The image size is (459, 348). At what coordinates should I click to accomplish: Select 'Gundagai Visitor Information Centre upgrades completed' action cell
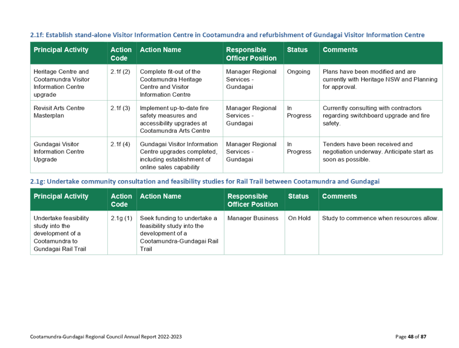[x=179, y=156]
